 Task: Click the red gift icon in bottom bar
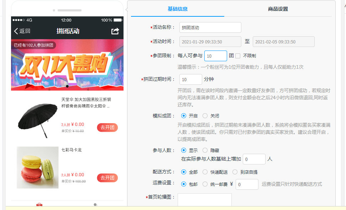(x=39, y=205)
